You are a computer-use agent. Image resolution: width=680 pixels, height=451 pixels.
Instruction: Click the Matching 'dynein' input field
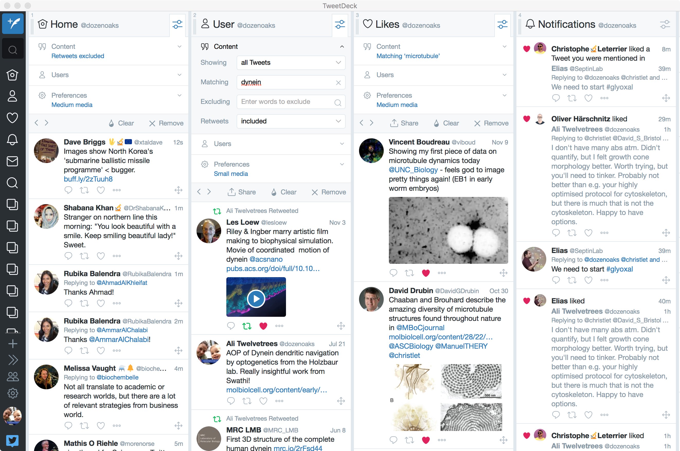(x=291, y=82)
